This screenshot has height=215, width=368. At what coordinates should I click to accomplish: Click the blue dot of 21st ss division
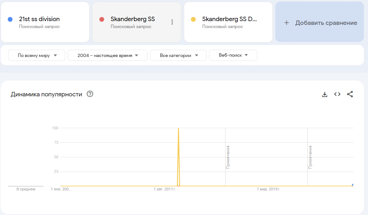pos(10,20)
